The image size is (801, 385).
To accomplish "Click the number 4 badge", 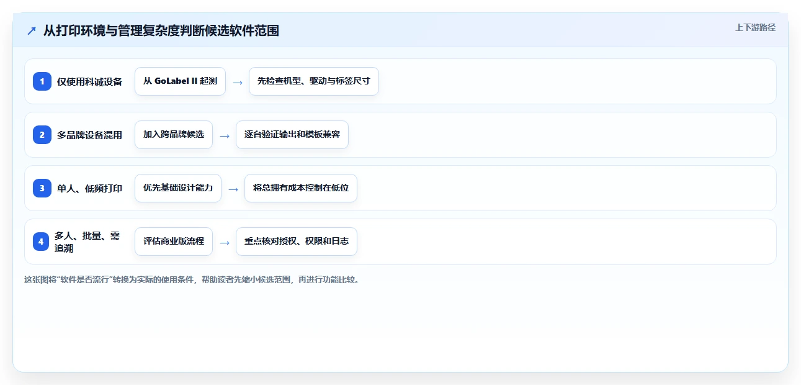I will click(x=41, y=242).
